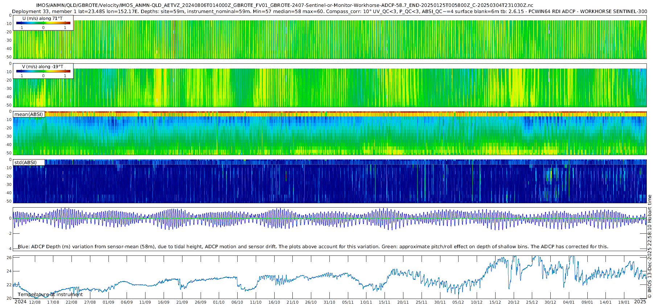This screenshot has height=308, width=653.
Task: Click the NetCDF file path title
Action: tap(285, 5)
